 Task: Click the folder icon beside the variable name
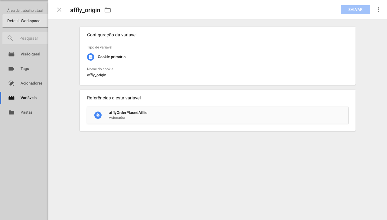click(x=108, y=10)
